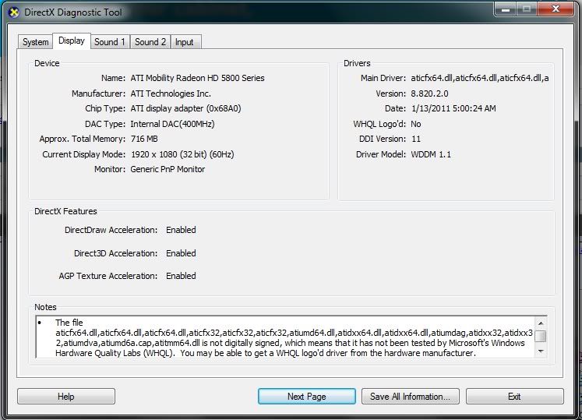Screen dimensions: 582x420
Task: Select the Display tab
Action: (x=71, y=41)
